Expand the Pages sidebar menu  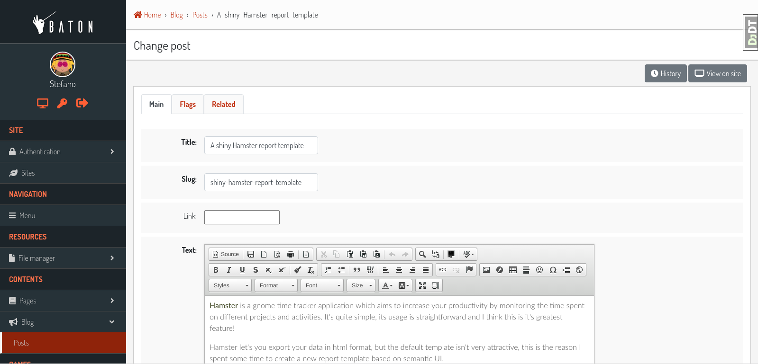coord(63,301)
